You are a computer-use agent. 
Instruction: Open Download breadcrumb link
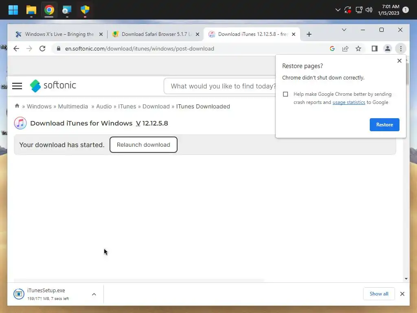coord(156,106)
